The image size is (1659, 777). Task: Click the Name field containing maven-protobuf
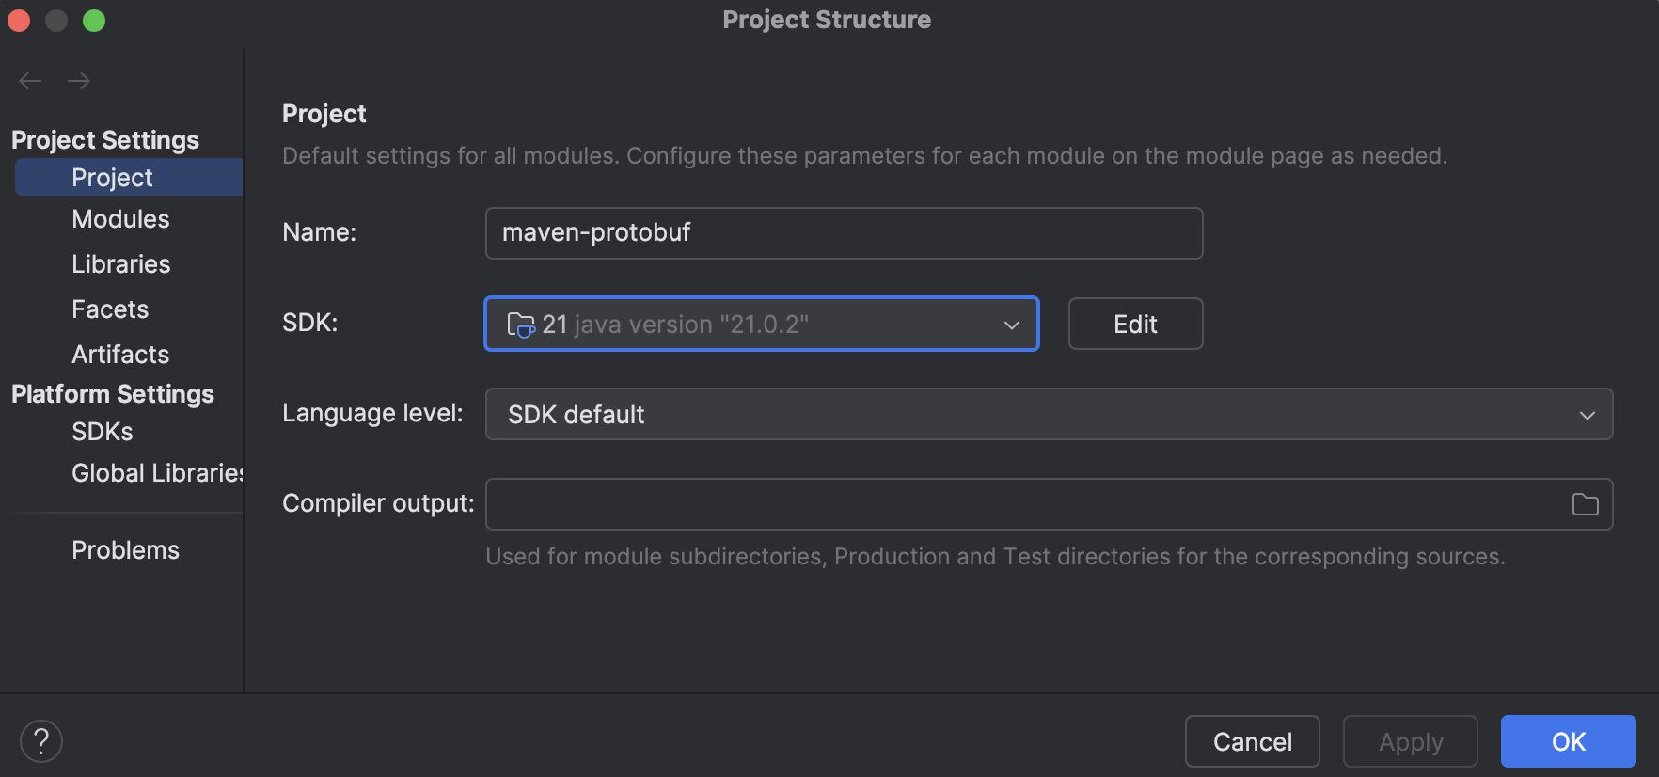(844, 232)
